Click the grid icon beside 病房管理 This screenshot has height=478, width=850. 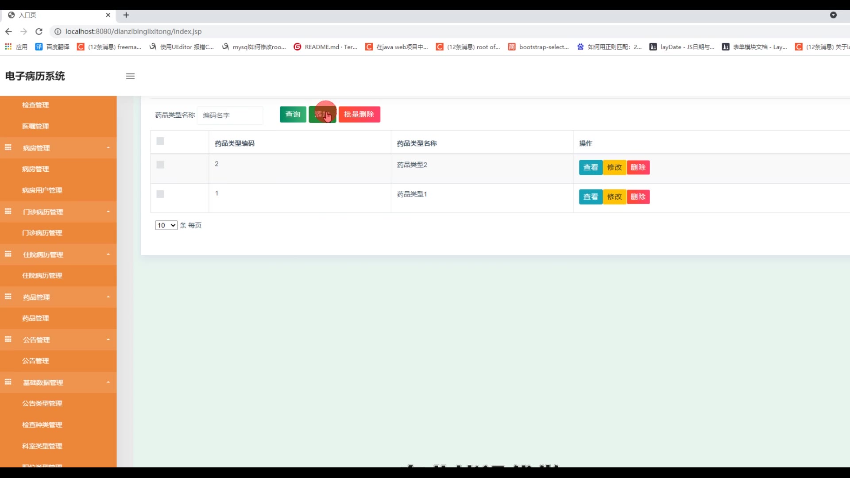tap(8, 147)
